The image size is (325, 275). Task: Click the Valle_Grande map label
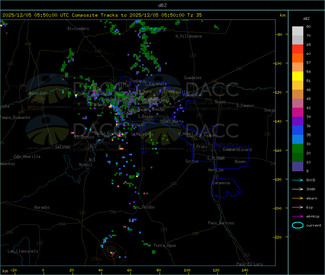tap(107, 133)
